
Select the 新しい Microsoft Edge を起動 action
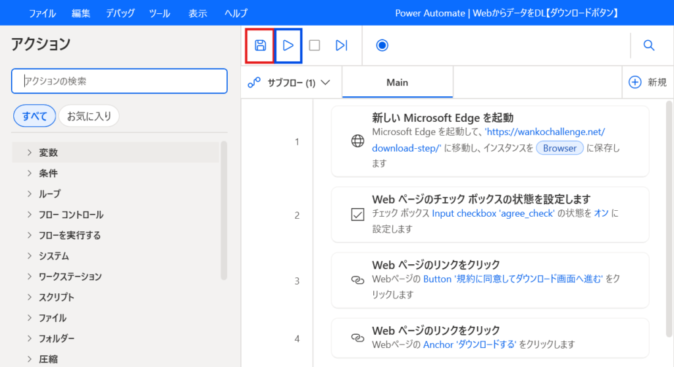click(490, 141)
